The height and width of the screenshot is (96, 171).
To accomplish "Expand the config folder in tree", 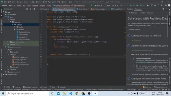I will (15, 27).
